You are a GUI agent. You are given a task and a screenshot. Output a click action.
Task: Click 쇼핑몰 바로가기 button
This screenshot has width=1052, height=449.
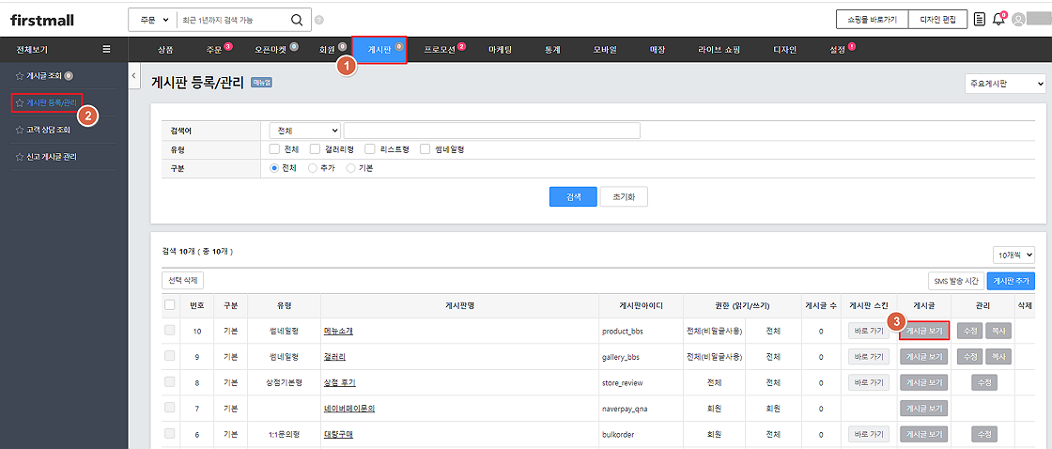pos(873,20)
